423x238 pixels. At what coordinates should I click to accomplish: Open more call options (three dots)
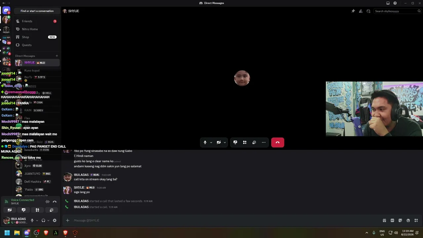click(x=264, y=142)
